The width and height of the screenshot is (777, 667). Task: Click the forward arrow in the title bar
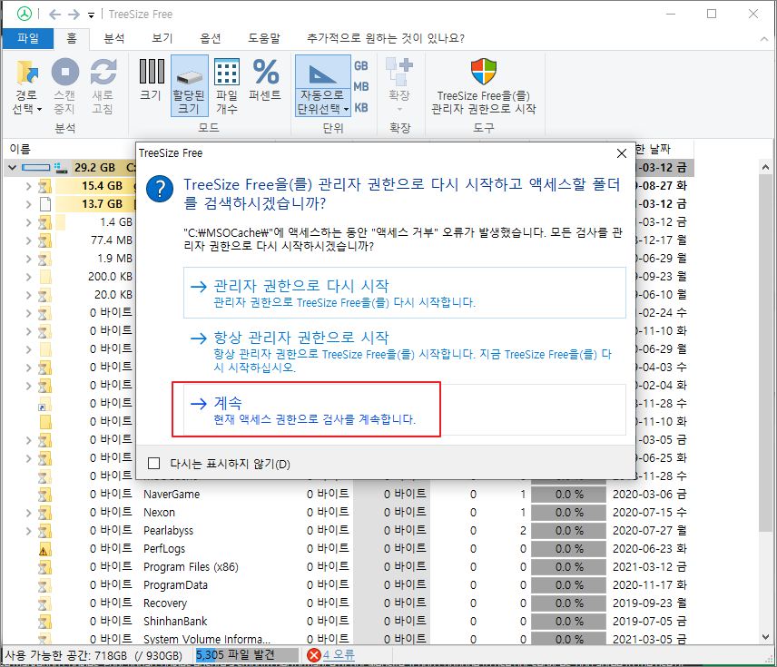click(x=74, y=15)
